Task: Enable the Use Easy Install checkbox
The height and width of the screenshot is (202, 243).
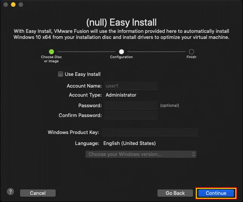Action: pyautogui.click(x=61, y=74)
